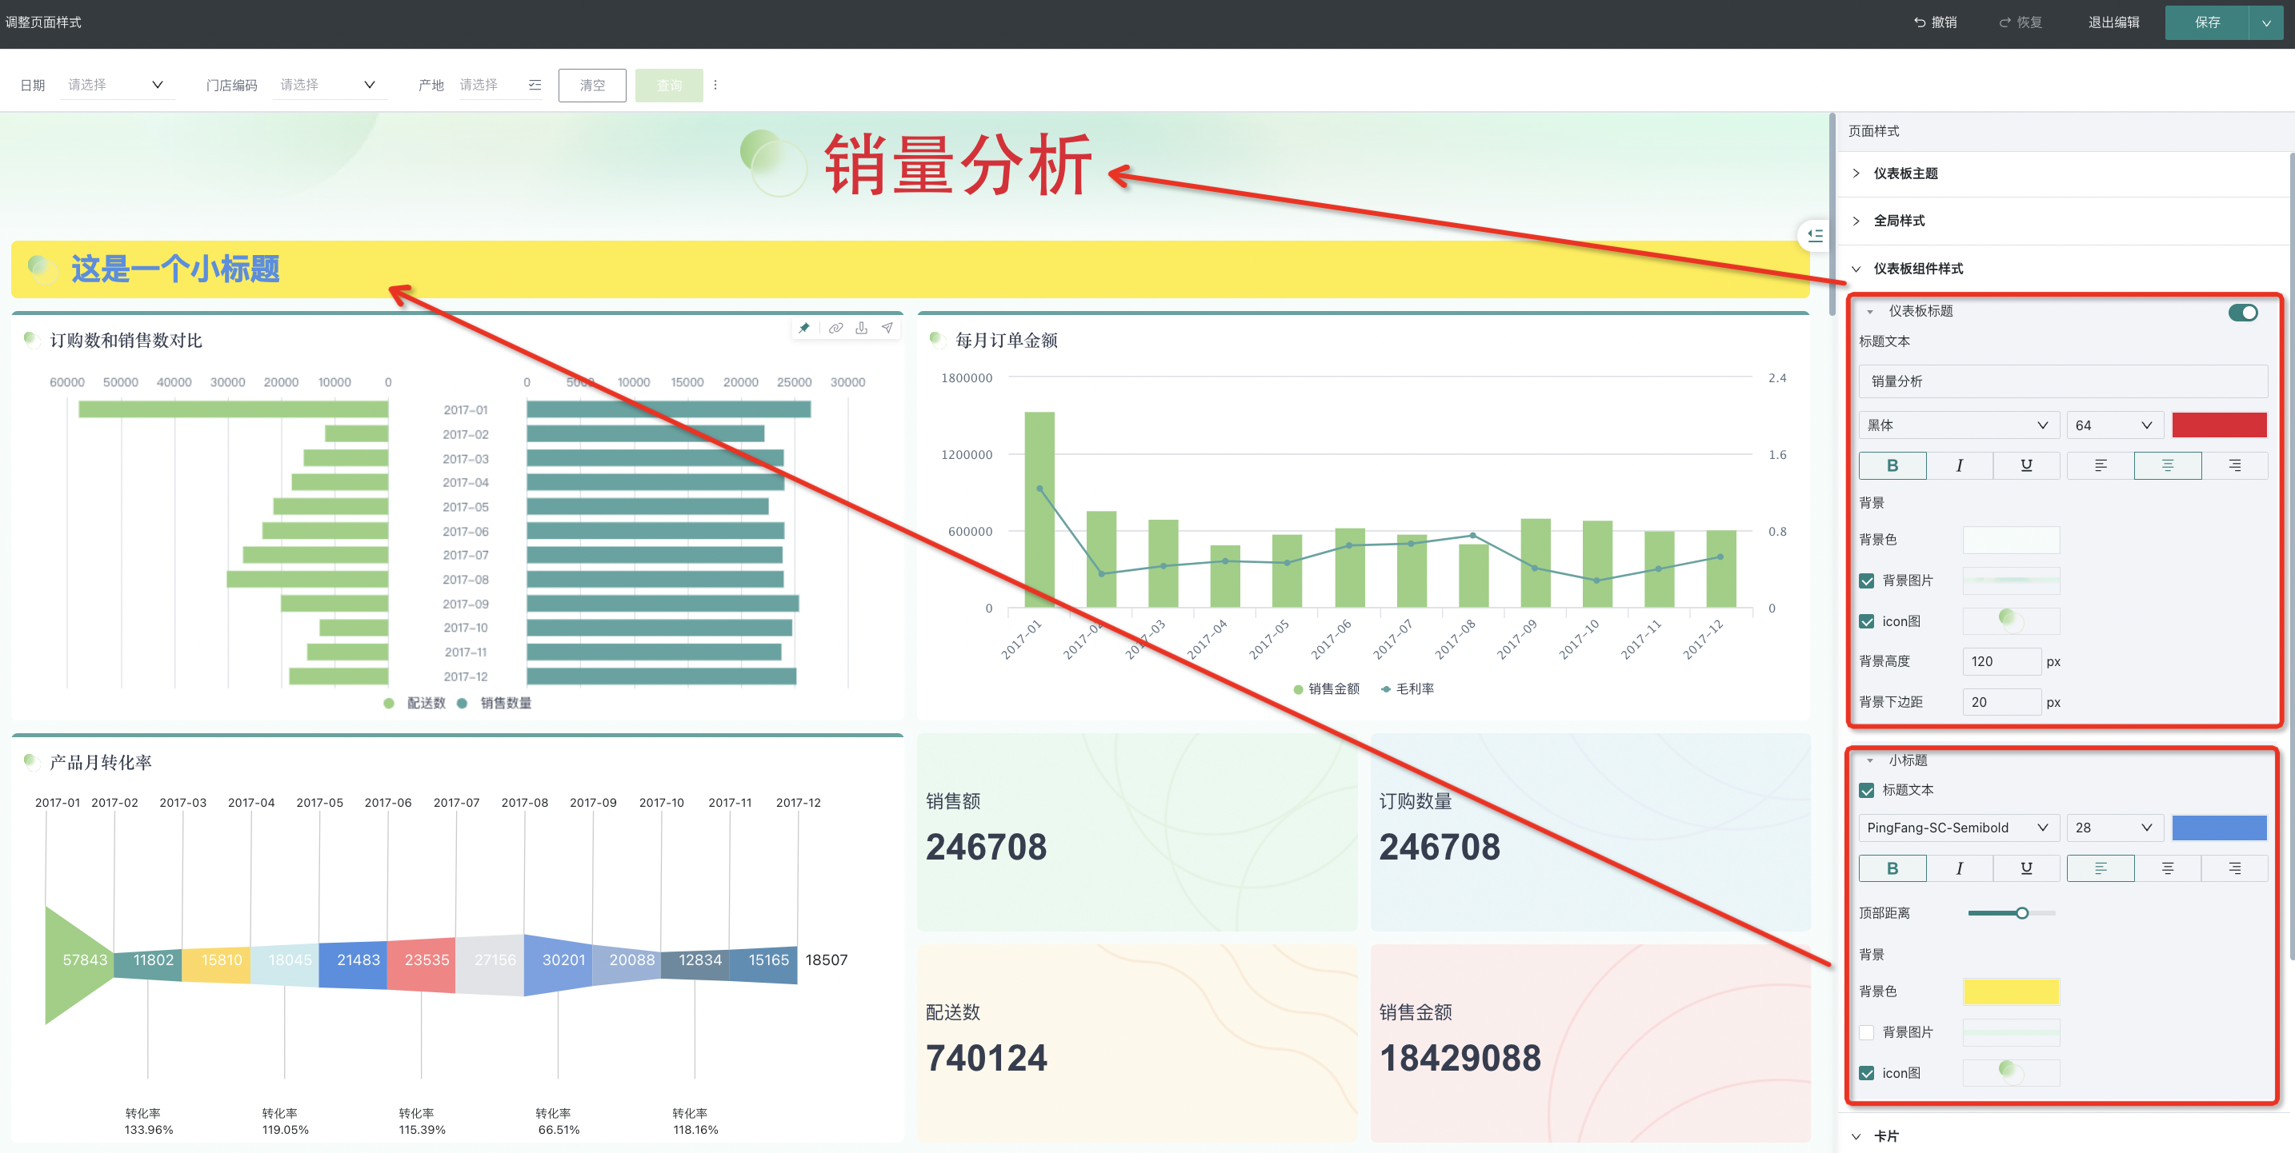Click the link icon on chart toolbar
This screenshot has width=2295, height=1153.
[x=835, y=328]
